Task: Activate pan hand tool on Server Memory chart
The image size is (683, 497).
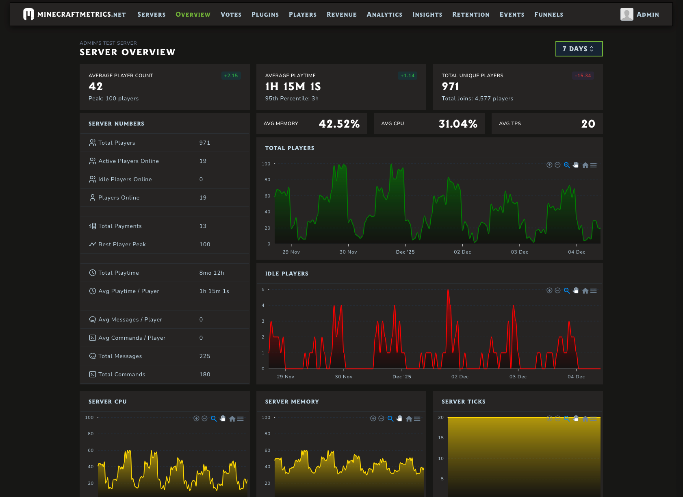Action: tap(399, 419)
